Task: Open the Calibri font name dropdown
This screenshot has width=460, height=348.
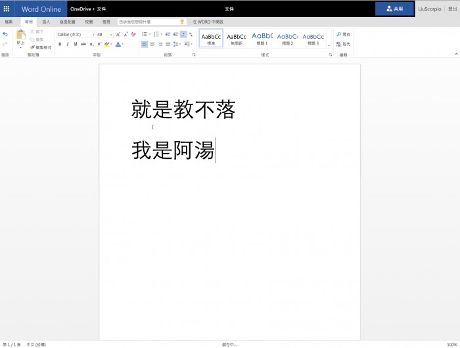Action: click(x=93, y=35)
